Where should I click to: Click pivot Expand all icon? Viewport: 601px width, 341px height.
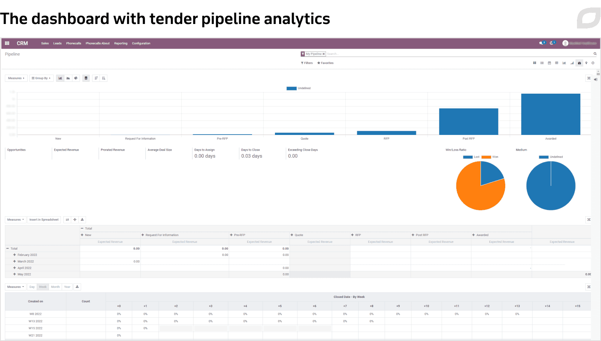click(x=75, y=220)
